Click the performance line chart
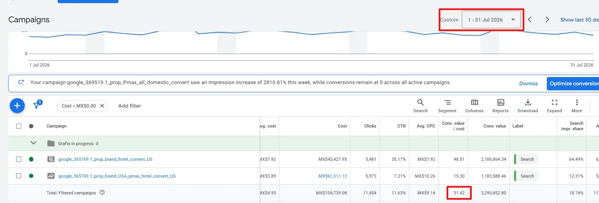 coord(311,43)
